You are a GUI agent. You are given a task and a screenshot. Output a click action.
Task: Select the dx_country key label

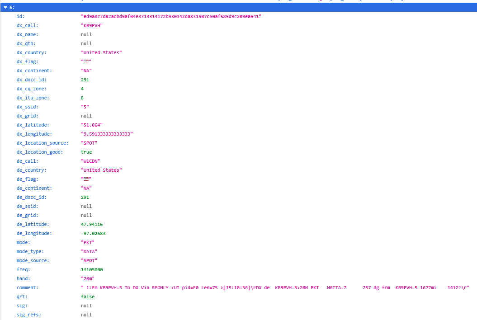click(x=31, y=53)
